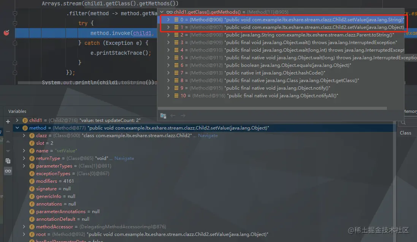
Task: Click the back arrow in evaluation popup
Action: (173, 115)
